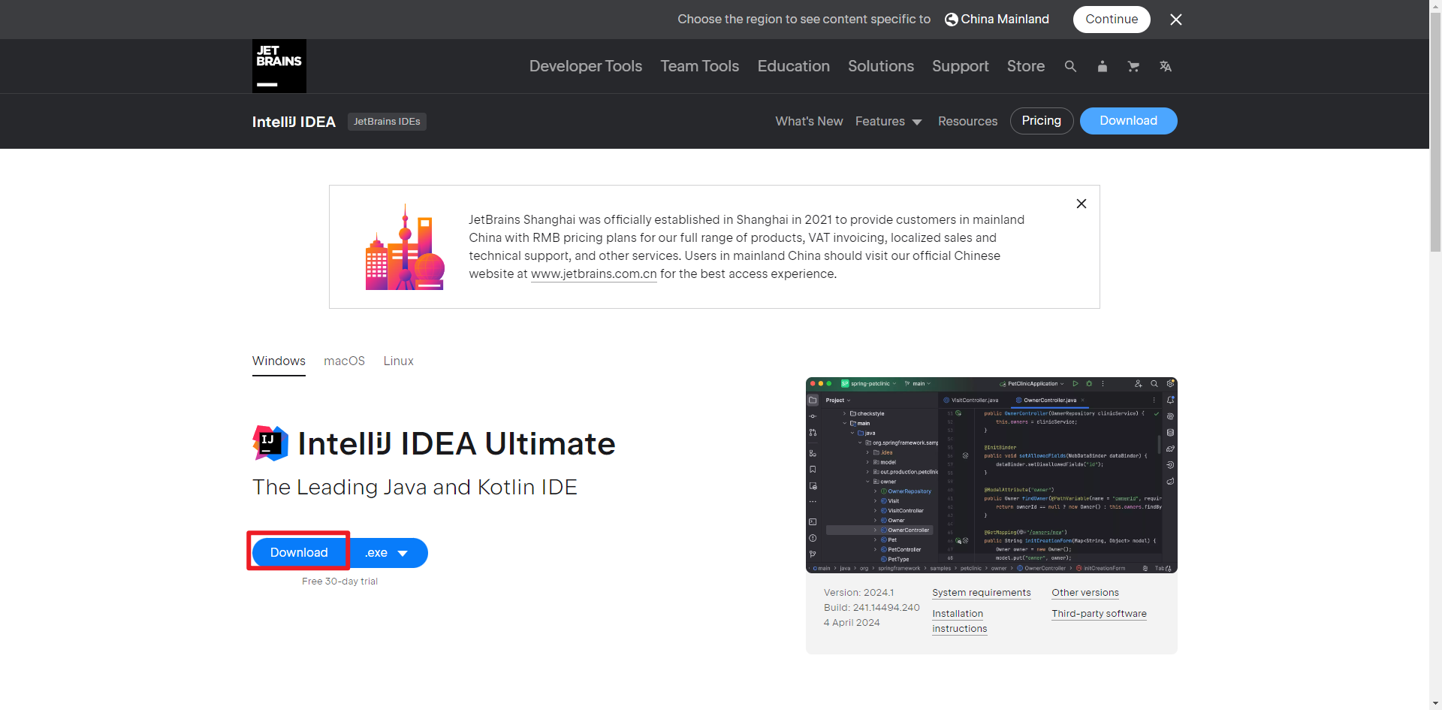The width and height of the screenshot is (1442, 710).
Task: Open the System requirements link
Action: click(981, 593)
